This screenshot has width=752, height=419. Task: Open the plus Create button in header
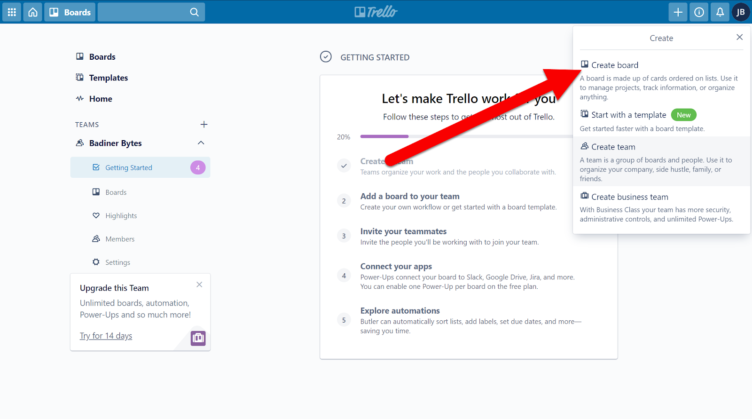678,12
